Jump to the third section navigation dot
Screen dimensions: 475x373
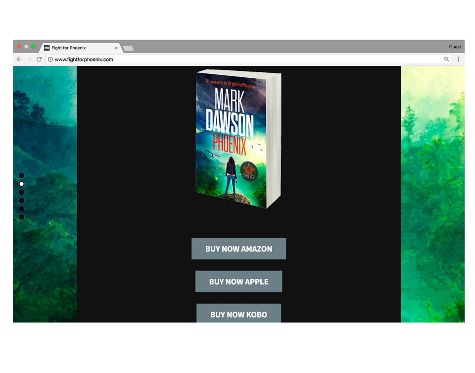(x=21, y=192)
